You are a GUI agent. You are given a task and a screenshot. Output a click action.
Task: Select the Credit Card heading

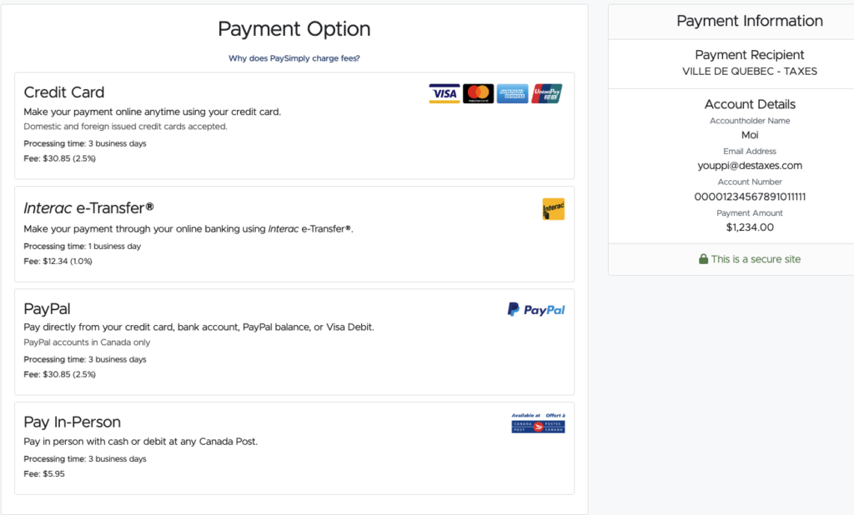pyautogui.click(x=64, y=92)
